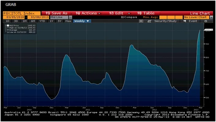Click the 500 y-axis label
This screenshot has width=216, height=122.
click(207, 98)
